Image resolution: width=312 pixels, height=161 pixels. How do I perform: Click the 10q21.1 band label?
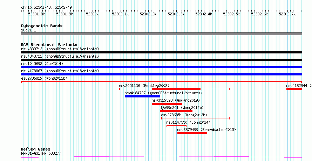click(x=28, y=30)
